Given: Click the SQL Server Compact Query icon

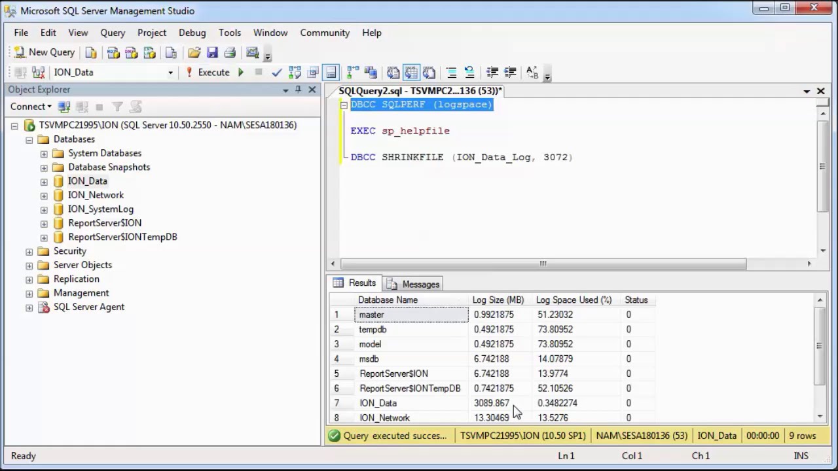Looking at the screenshot, I should (x=171, y=53).
